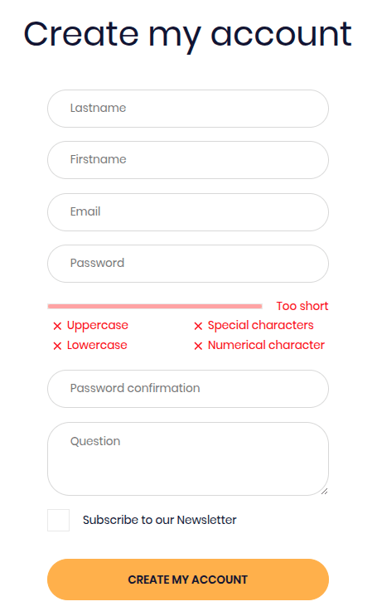The image size is (377, 616).
Task: Grab the Question box resize handle
Action: coord(324,491)
